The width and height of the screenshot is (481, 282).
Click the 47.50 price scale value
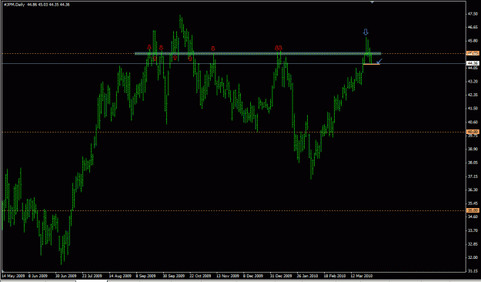(x=473, y=14)
